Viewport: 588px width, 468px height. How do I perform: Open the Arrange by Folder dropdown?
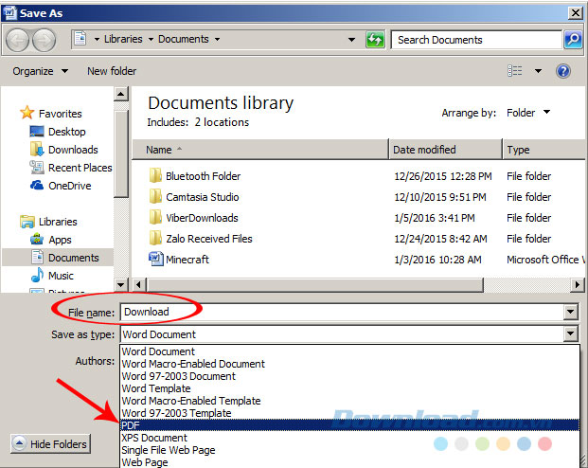click(x=528, y=113)
